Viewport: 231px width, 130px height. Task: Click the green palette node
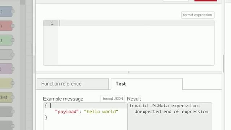[6, 40]
